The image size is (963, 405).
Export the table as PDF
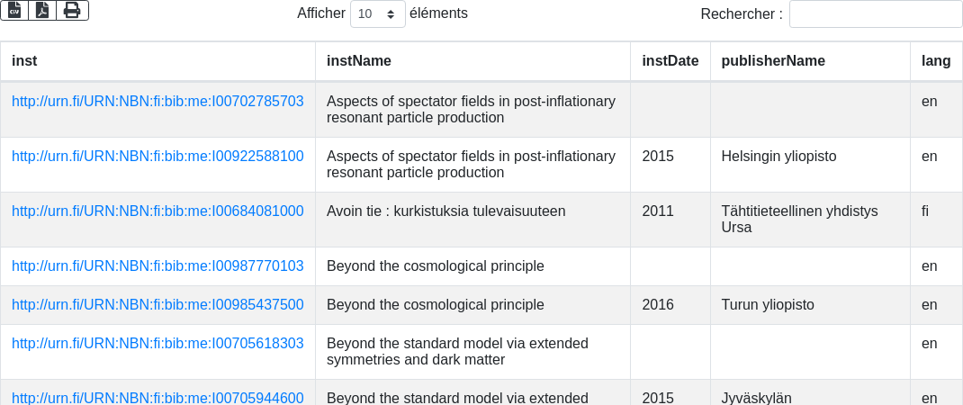click(42, 10)
